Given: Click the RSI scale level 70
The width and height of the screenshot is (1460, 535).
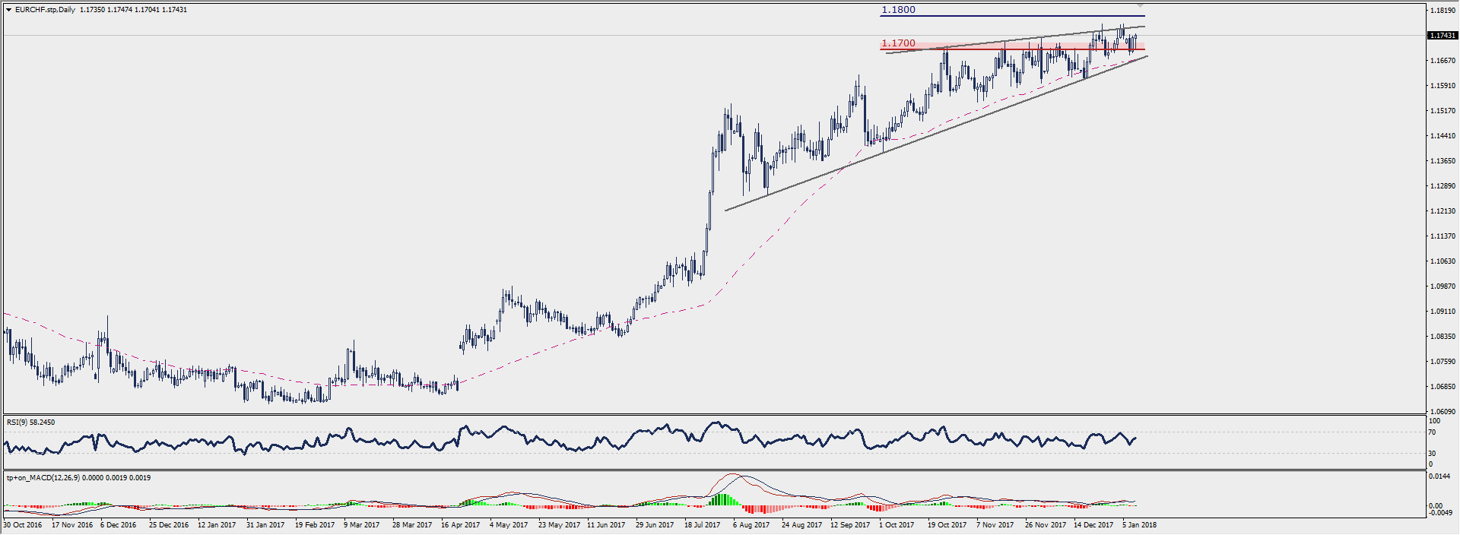Looking at the screenshot, I should tap(1432, 432).
